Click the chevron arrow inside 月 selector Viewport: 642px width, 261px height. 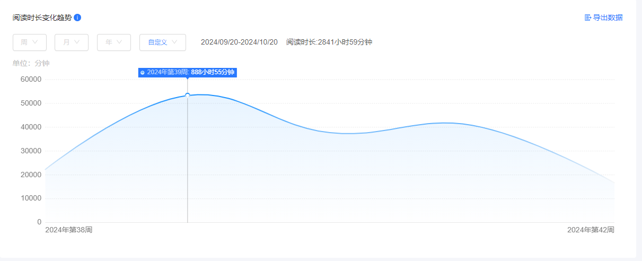tap(77, 42)
